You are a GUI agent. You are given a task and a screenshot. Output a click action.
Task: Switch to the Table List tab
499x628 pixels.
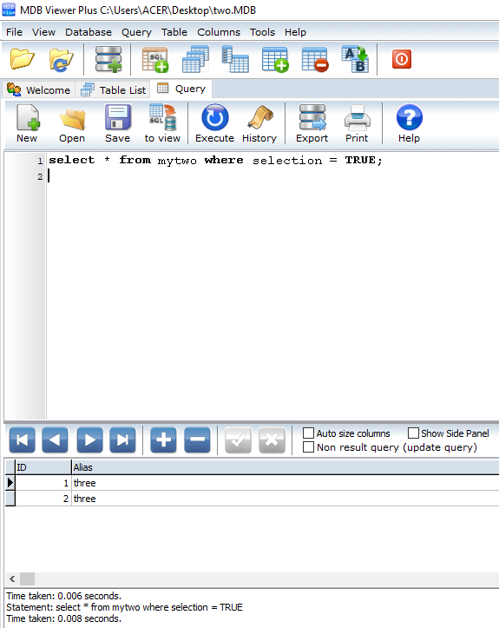click(x=114, y=89)
